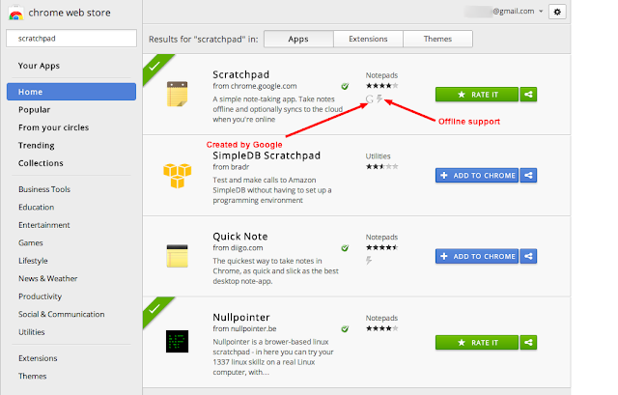Open the Quick Note app title
Image resolution: width=618 pixels, height=395 pixels.
[240, 237]
